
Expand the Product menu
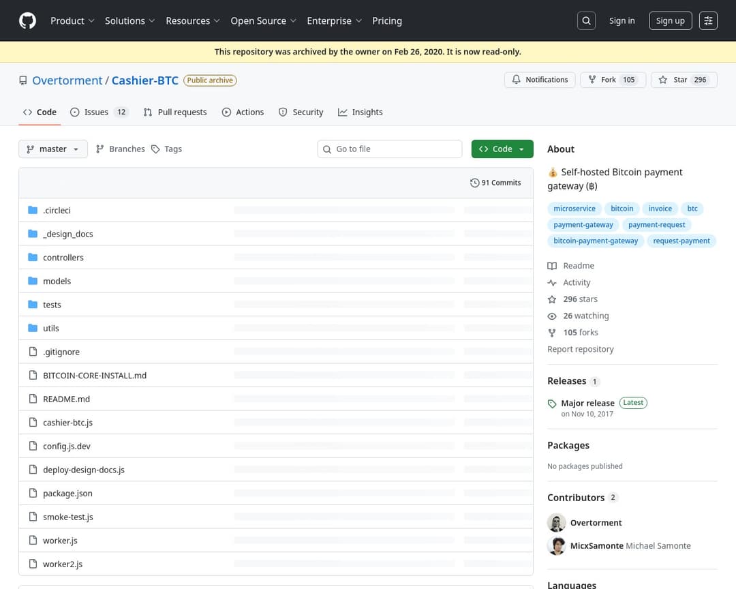tap(72, 20)
